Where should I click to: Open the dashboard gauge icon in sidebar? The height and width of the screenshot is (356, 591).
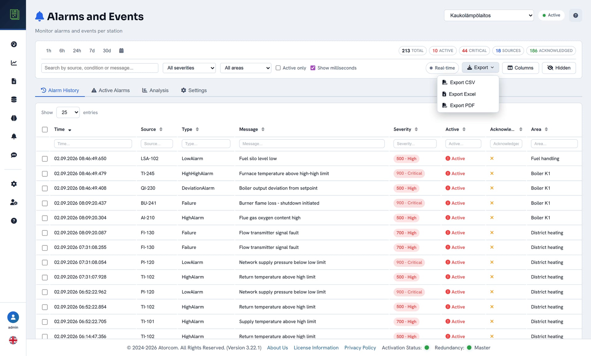[x=14, y=44]
